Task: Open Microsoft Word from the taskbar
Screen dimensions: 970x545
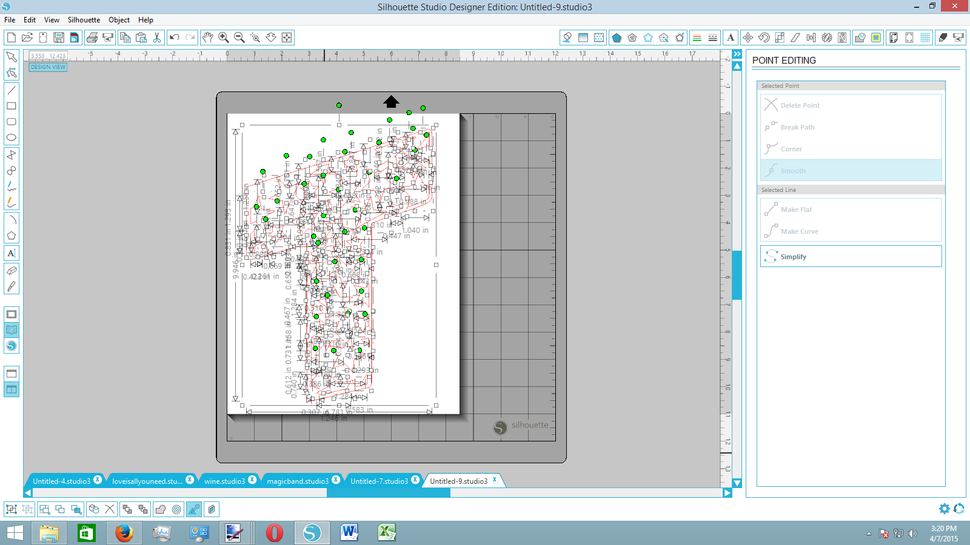Action: pos(349,533)
